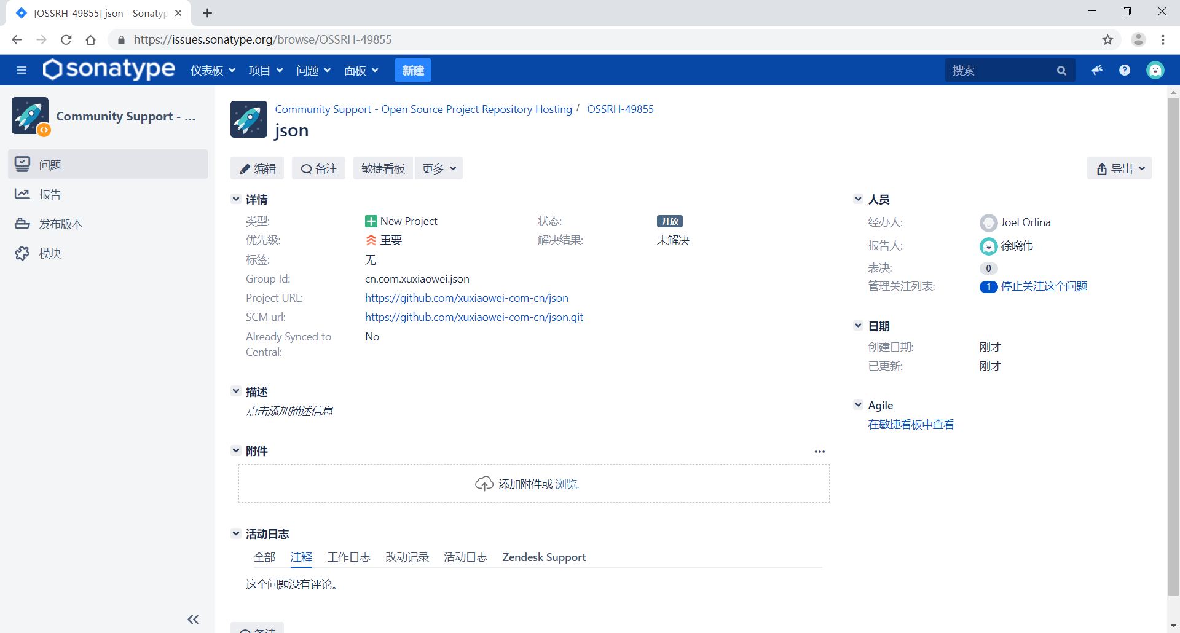Collapse the 附件 attachments section

(236, 450)
